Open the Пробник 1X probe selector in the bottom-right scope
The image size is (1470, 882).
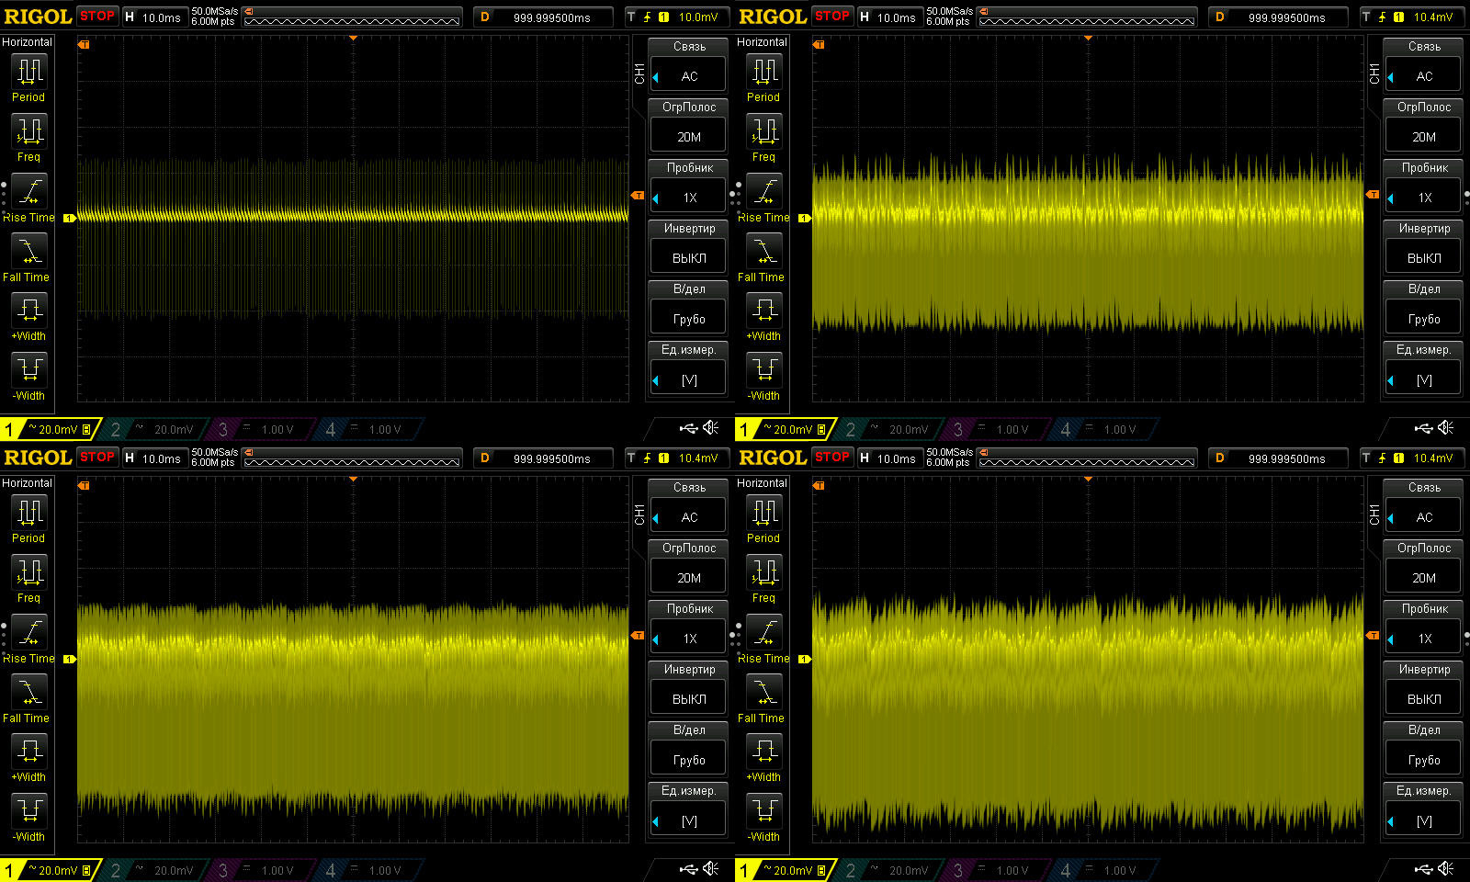[1423, 639]
